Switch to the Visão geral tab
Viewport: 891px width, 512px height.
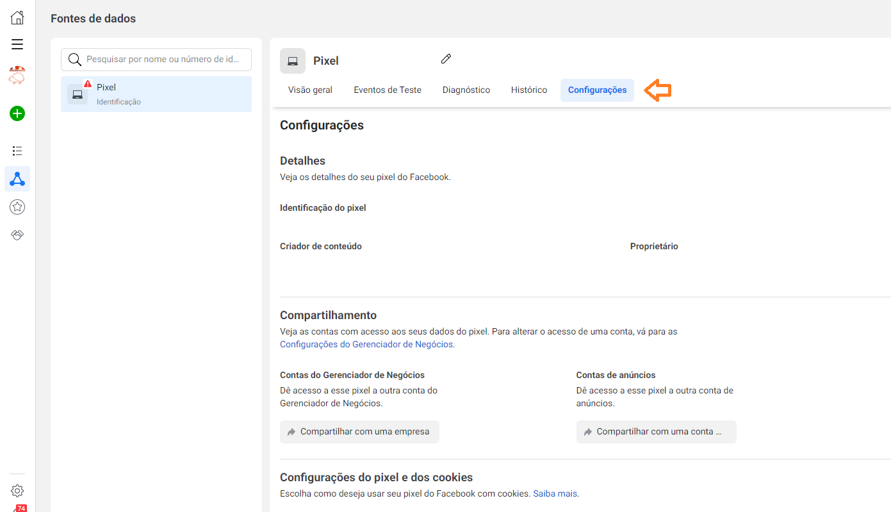(x=310, y=90)
